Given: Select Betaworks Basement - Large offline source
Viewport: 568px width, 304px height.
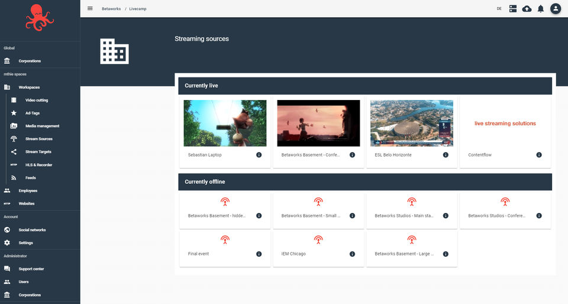Looking at the screenshot, I should coord(412,249).
